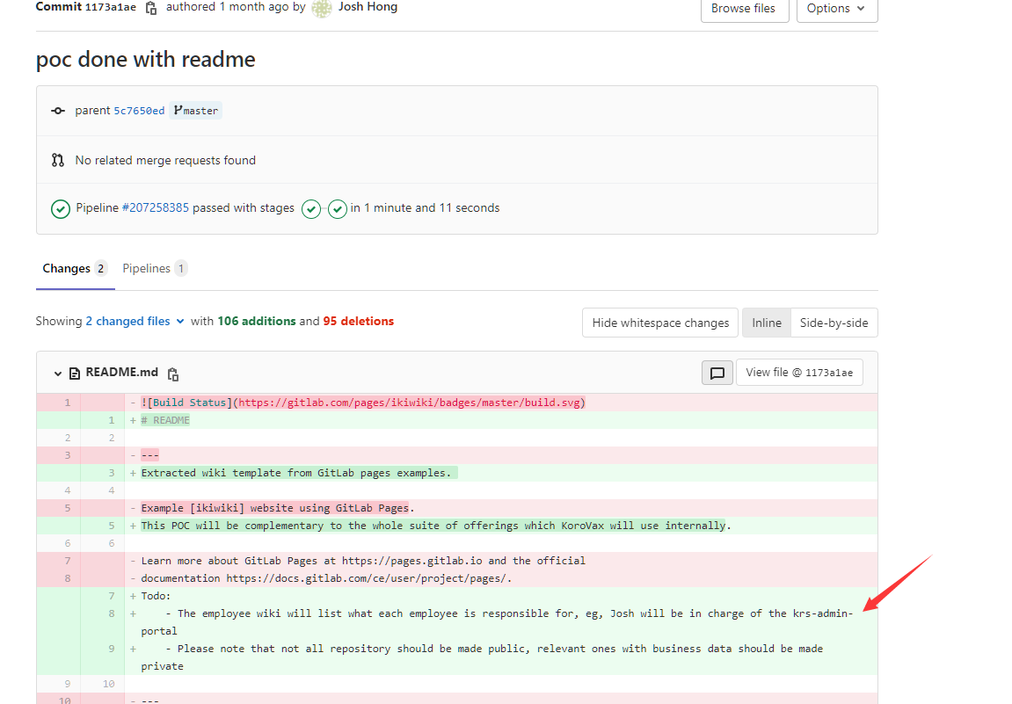Click the pipeline passed status icon
Image resolution: width=1012 pixels, height=704 pixels.
coord(60,209)
